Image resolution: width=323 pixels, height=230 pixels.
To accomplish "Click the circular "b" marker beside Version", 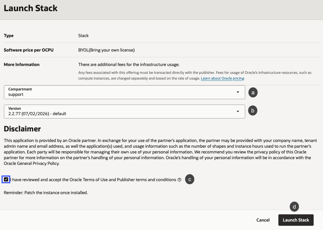I will [252, 111].
